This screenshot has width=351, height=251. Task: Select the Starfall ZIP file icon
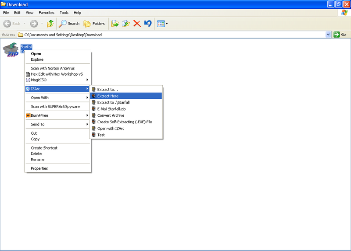[x=11, y=49]
